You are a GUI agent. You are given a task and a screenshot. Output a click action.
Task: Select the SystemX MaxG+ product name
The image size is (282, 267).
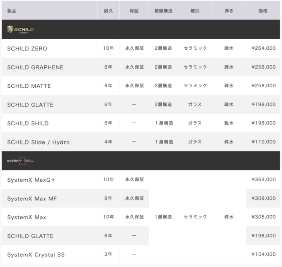(x=31, y=180)
